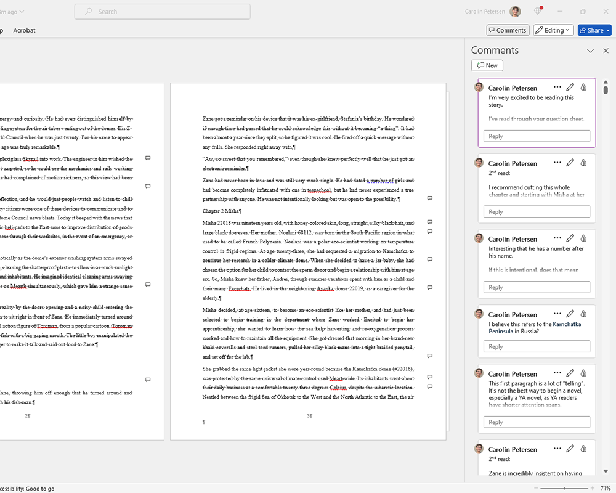Open more options on 'This first paragraph' comment
Viewport: 616px width, 493px height.
pyautogui.click(x=557, y=373)
